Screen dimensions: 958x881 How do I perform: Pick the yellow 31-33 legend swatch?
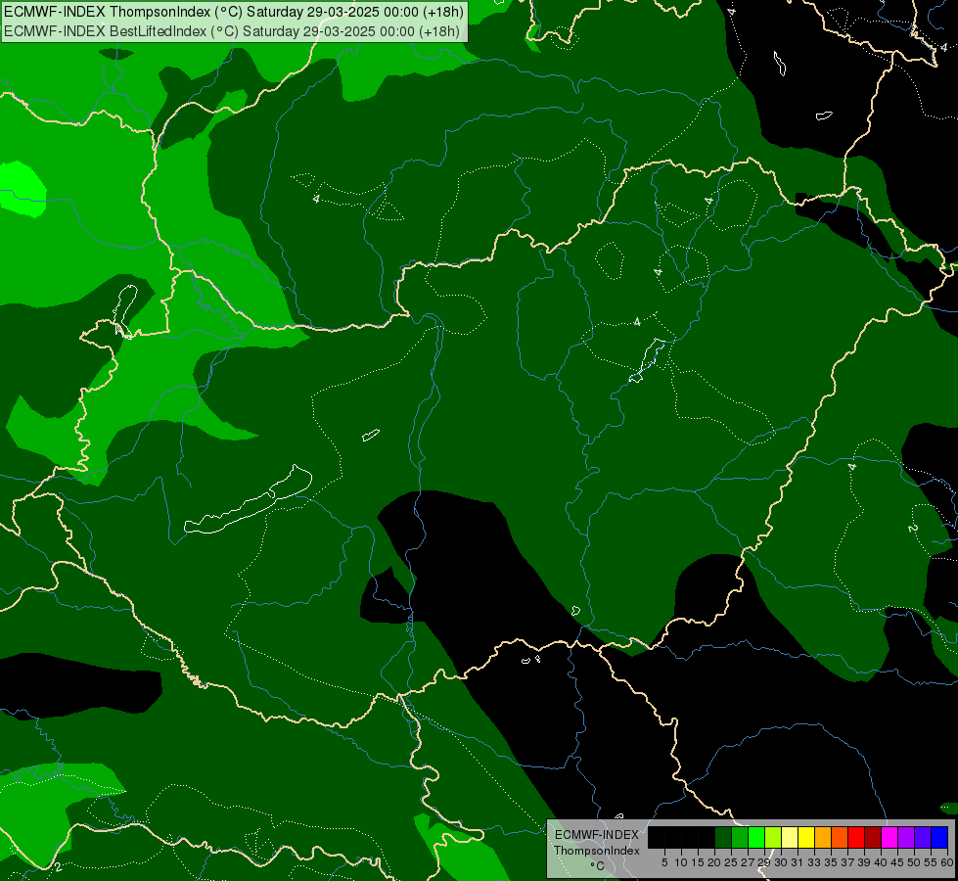[806, 837]
